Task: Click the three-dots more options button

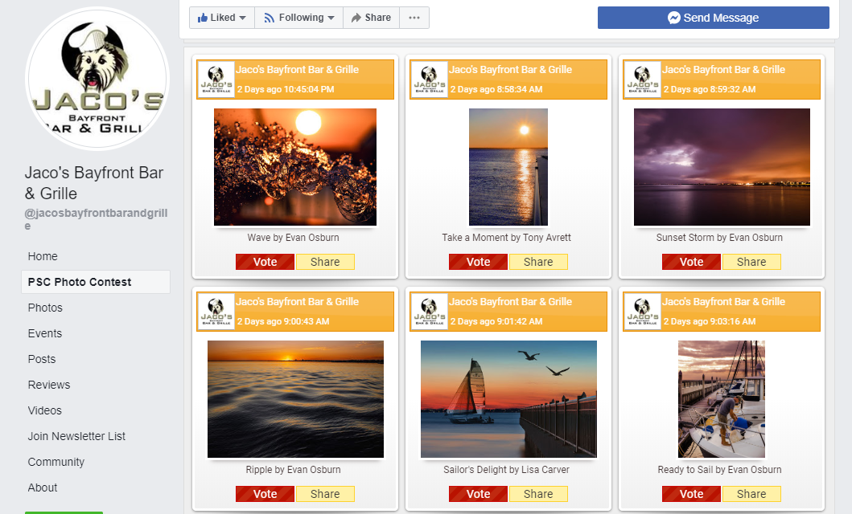Action: [x=414, y=18]
